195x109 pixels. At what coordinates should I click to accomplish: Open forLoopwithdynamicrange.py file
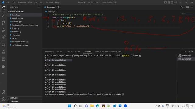point(25,25)
